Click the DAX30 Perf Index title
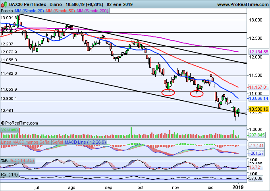 tap(27, 4)
